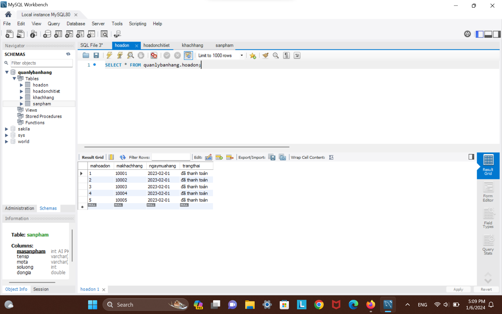
Task: Toggle autocommit mode button
Action: (x=188, y=55)
